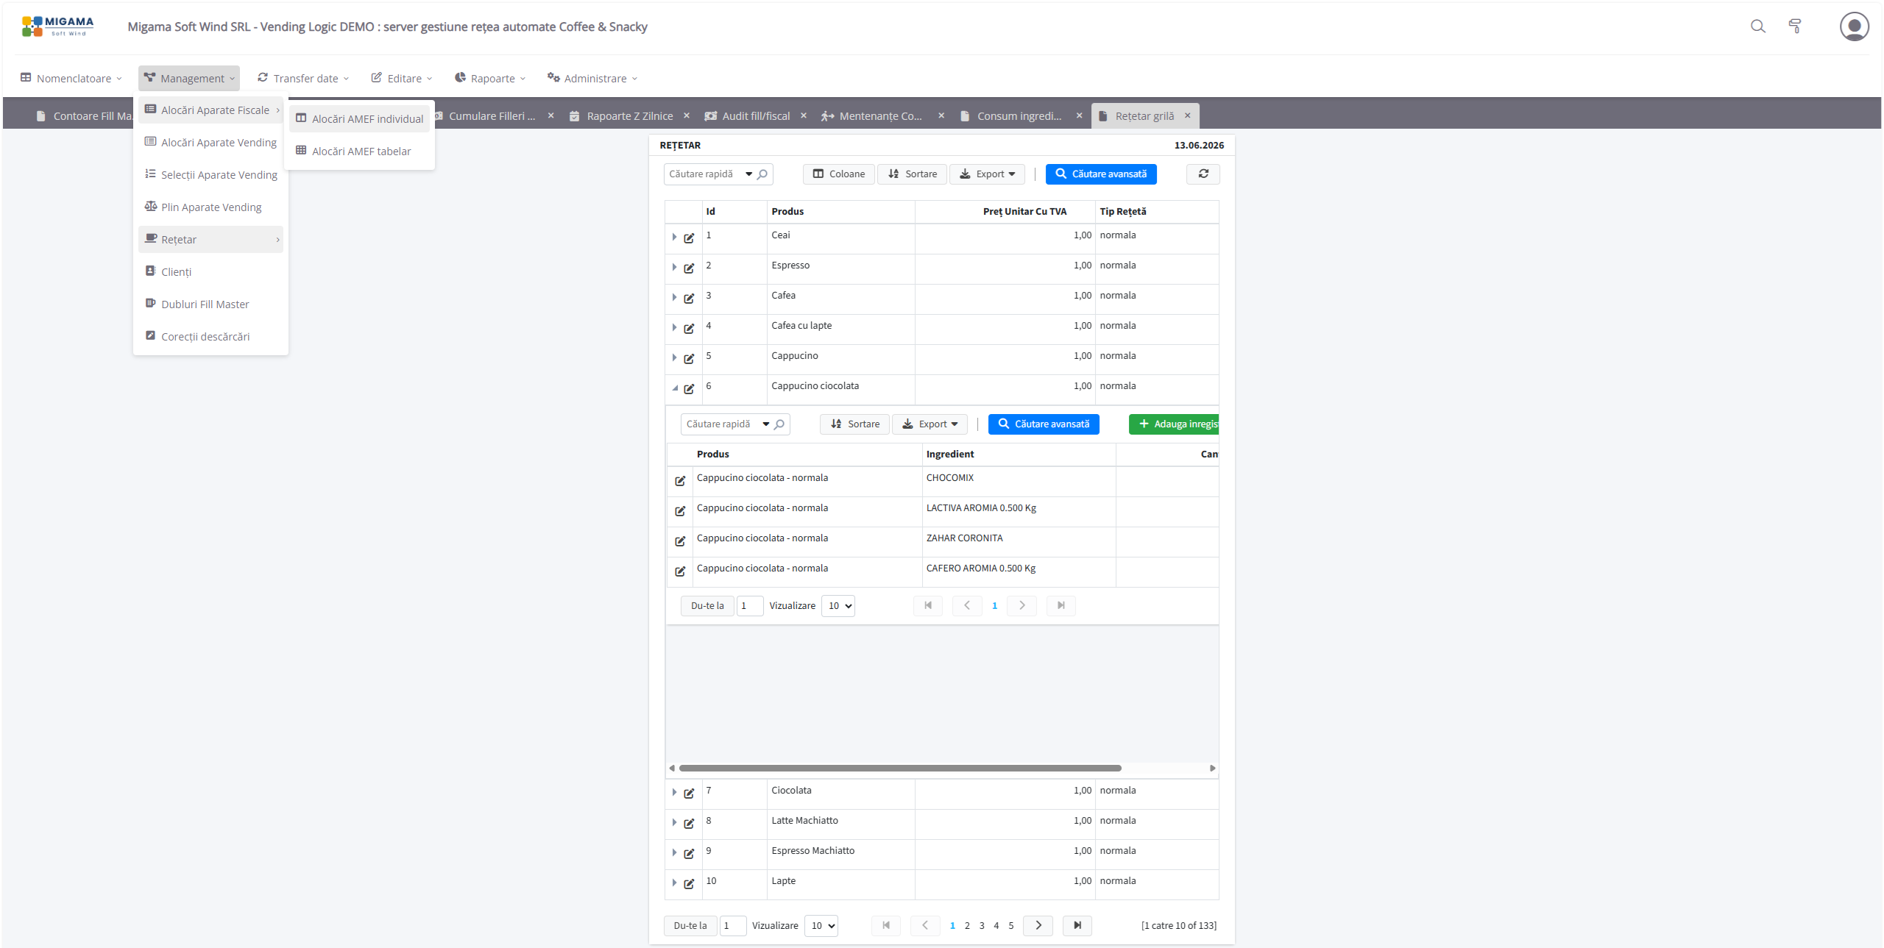This screenshot has height=948, width=1884.
Task: Open Rețetar submenu in Management menu
Action: pos(210,240)
